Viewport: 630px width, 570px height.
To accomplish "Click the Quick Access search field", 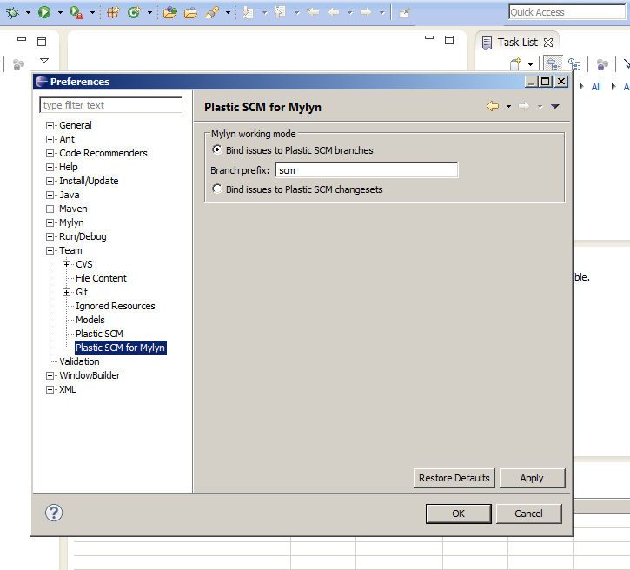I will (x=567, y=12).
